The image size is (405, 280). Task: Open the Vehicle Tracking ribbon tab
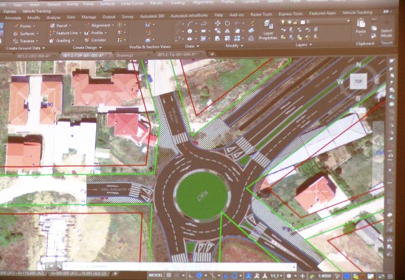point(37,11)
